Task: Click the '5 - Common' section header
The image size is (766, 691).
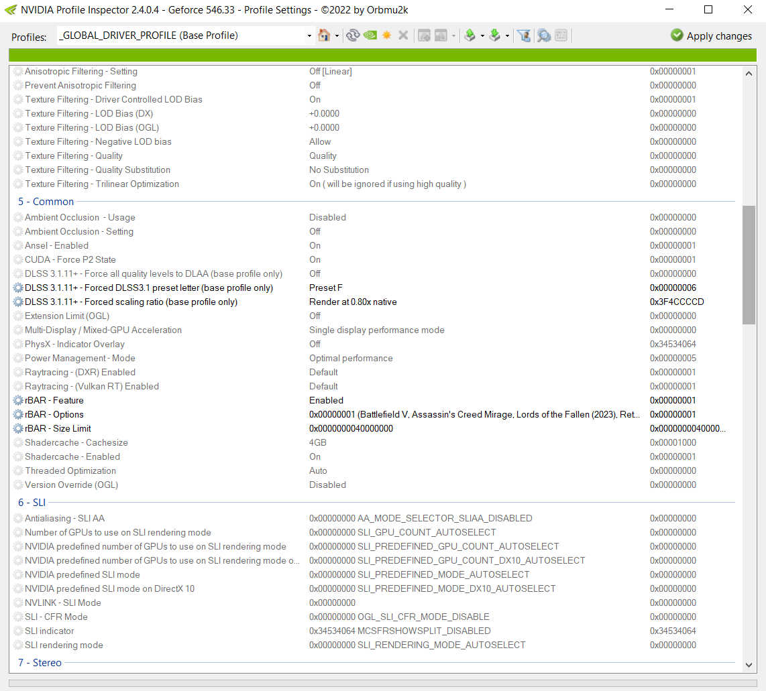Action: pos(46,202)
